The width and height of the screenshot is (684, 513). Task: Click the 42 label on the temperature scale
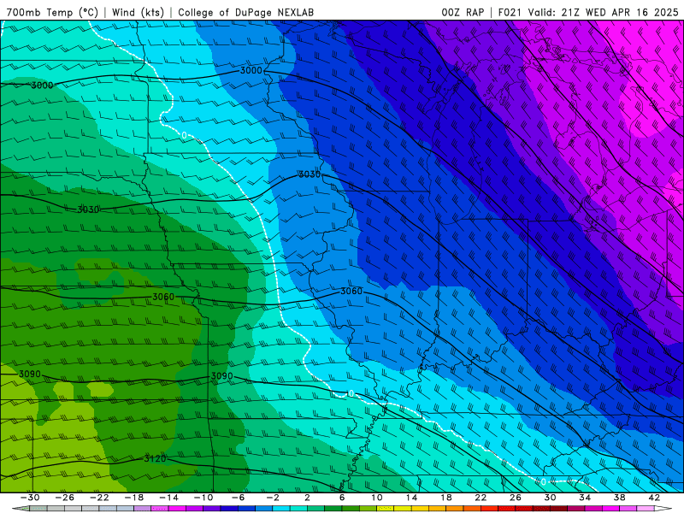654,498
